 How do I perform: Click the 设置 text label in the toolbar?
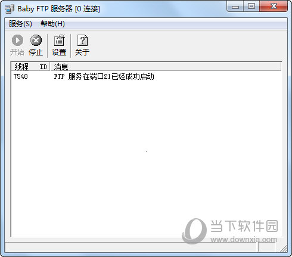pos(59,52)
